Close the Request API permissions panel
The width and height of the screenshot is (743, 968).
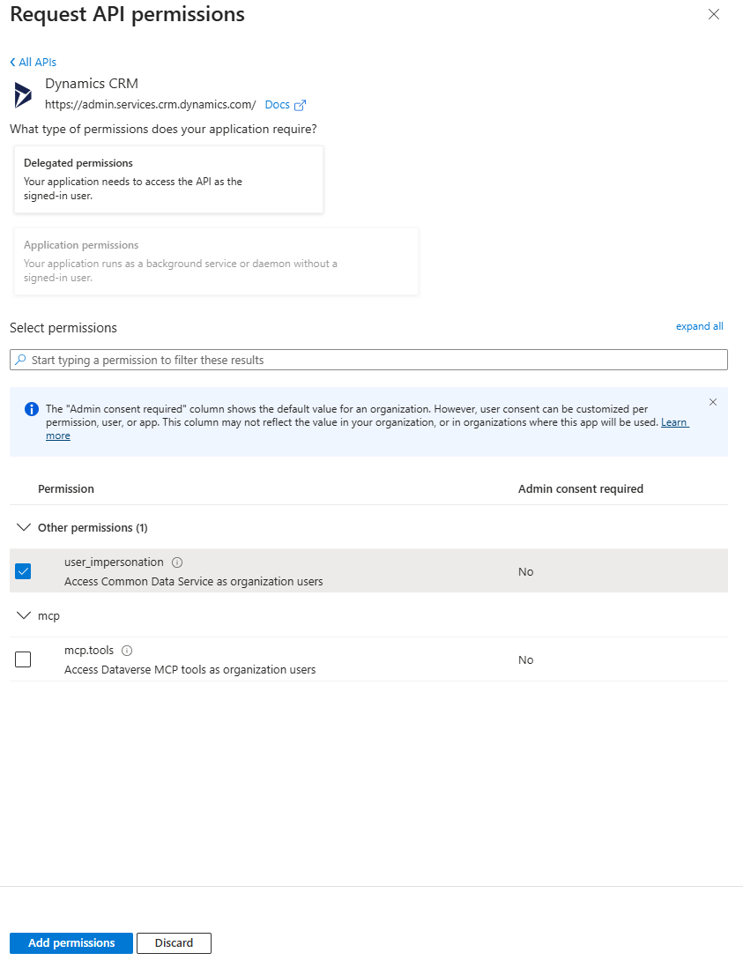(714, 14)
